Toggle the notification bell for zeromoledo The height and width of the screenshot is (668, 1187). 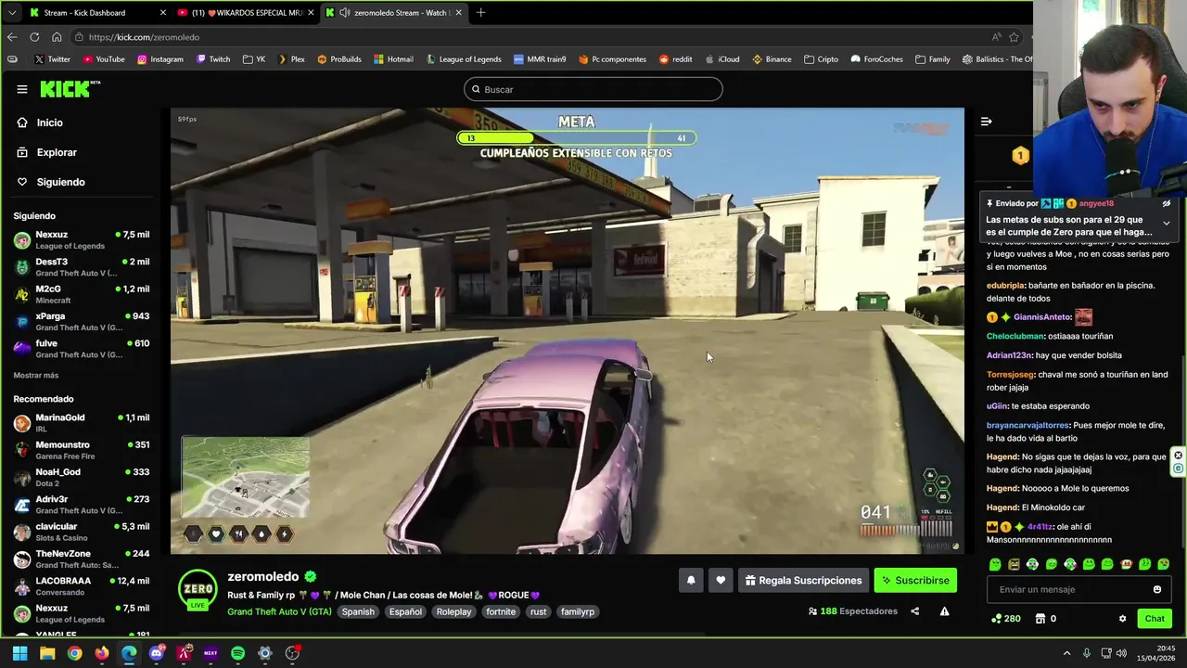(691, 580)
